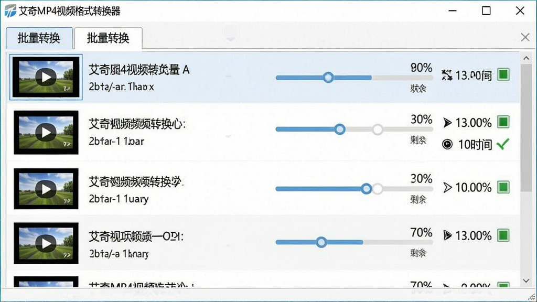Switch to the first 批量转换 tab

(x=39, y=38)
